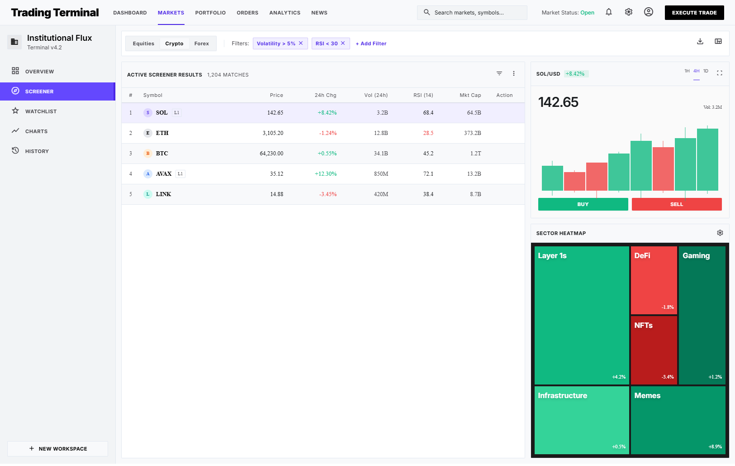Select the DeFi heatmap tile
Viewport: 735px width, 466px height.
coord(654,280)
